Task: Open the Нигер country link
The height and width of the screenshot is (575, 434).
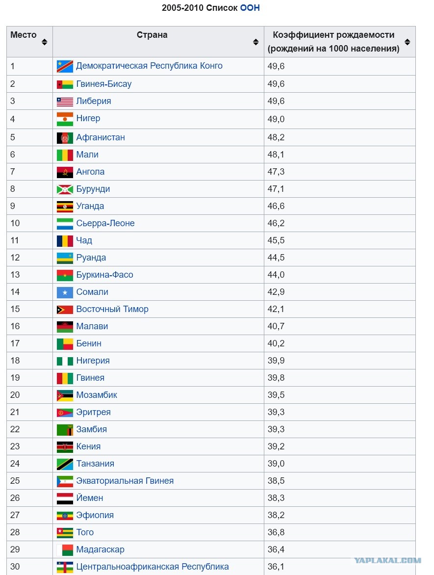Action: click(x=88, y=118)
